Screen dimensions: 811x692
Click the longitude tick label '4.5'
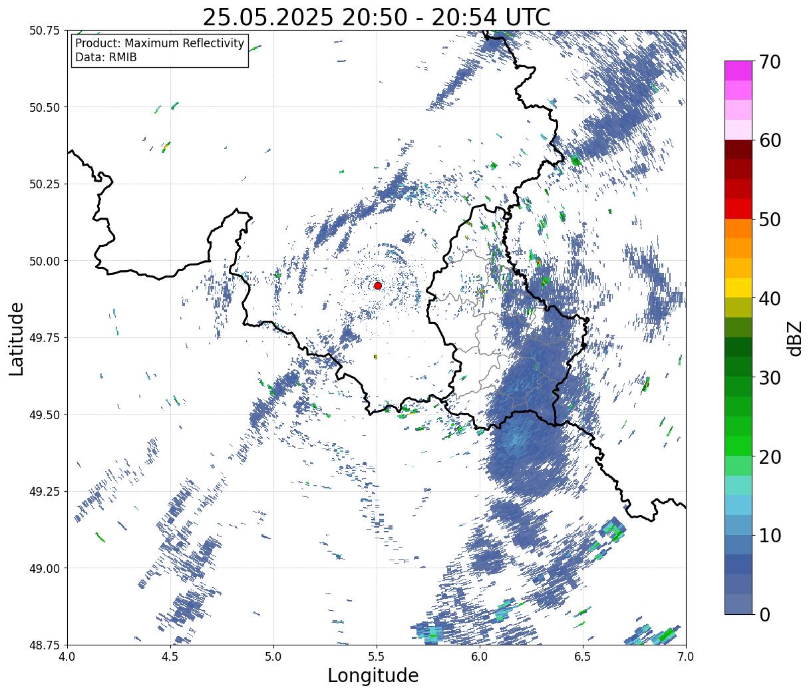[170, 656]
